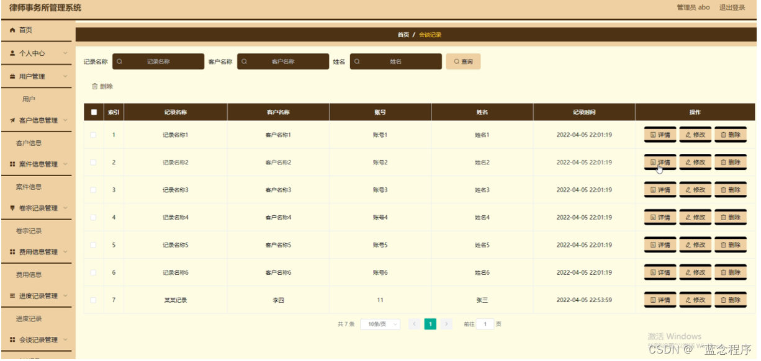Image resolution: width=761 pixels, height=361 pixels.
Task: Click the previous page arrow
Action: (x=414, y=324)
